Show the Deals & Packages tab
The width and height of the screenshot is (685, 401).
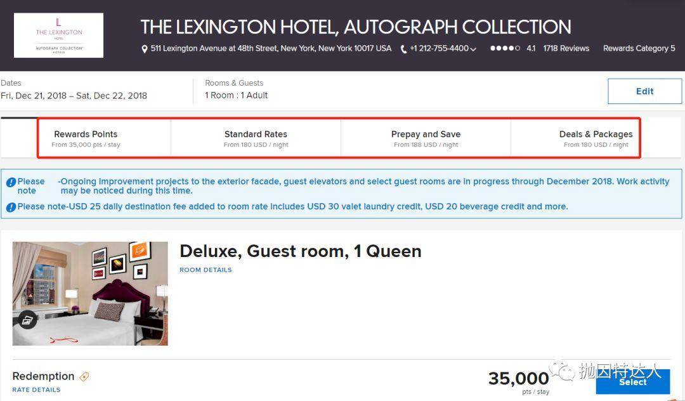596,138
